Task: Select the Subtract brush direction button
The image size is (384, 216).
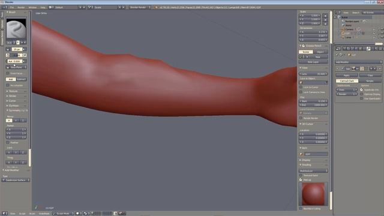Action: (22, 79)
